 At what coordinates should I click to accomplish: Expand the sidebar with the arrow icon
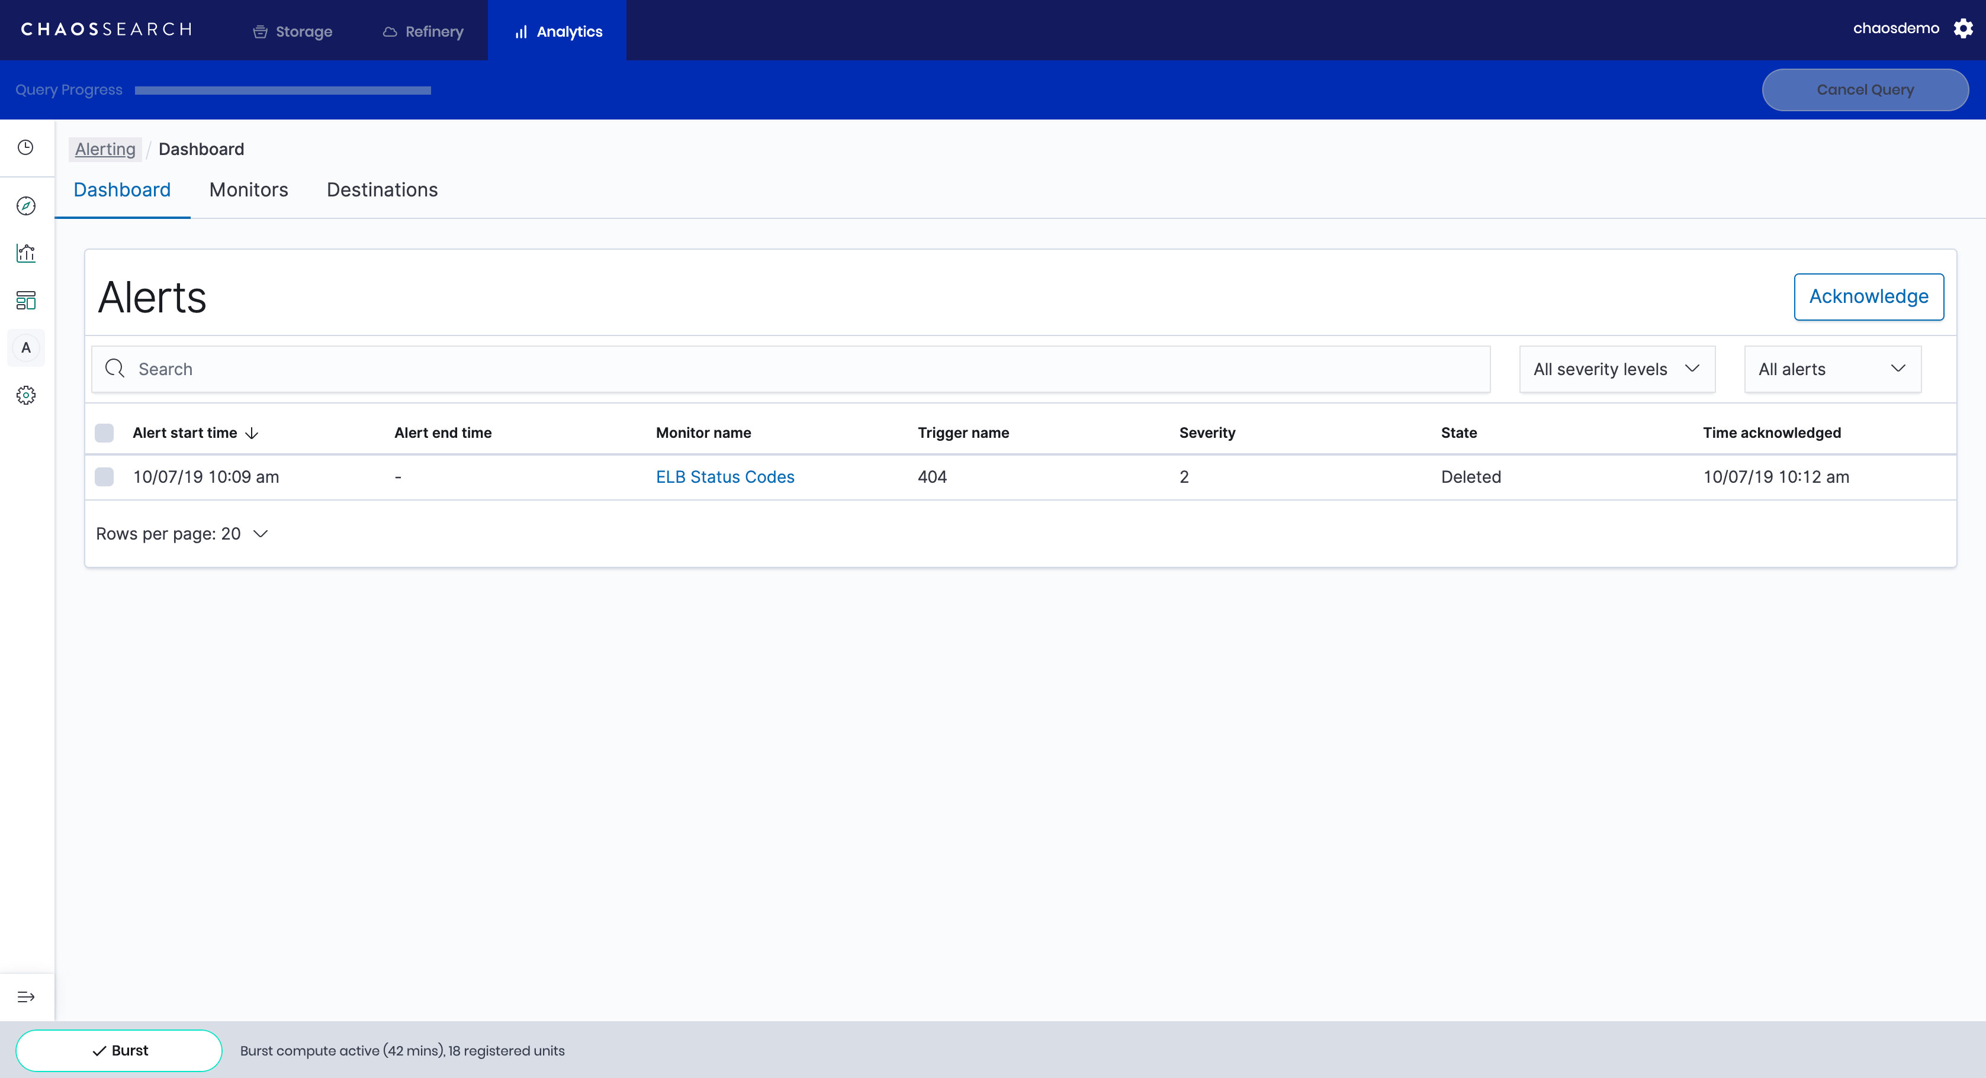[x=26, y=996]
